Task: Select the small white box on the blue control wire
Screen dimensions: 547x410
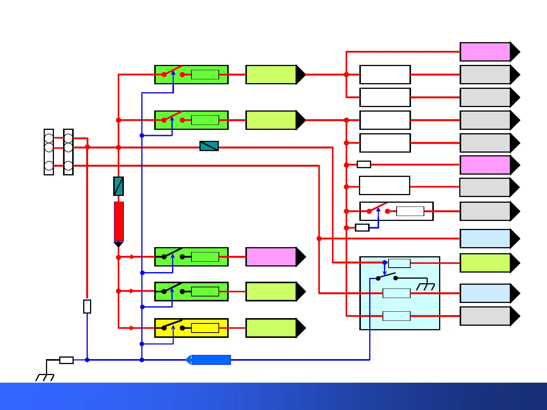Action: 362,228
